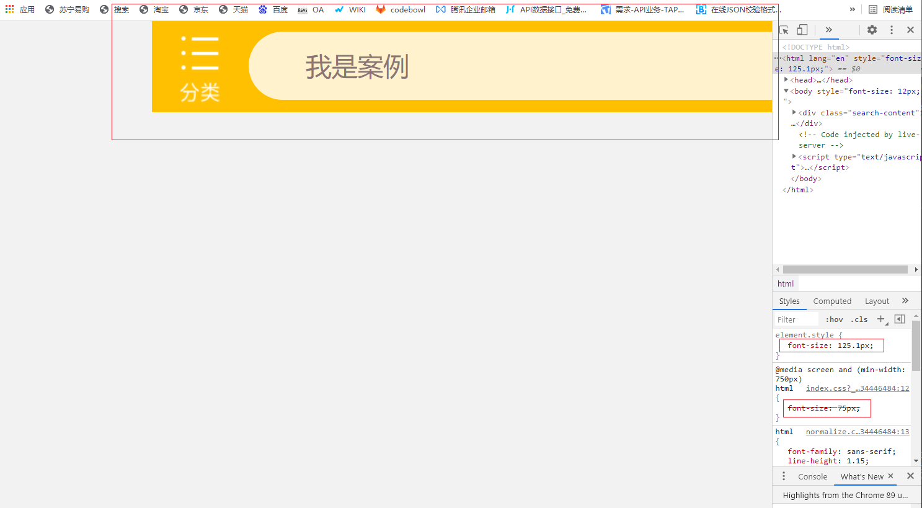Toggle the device toolbar icon

(x=802, y=30)
